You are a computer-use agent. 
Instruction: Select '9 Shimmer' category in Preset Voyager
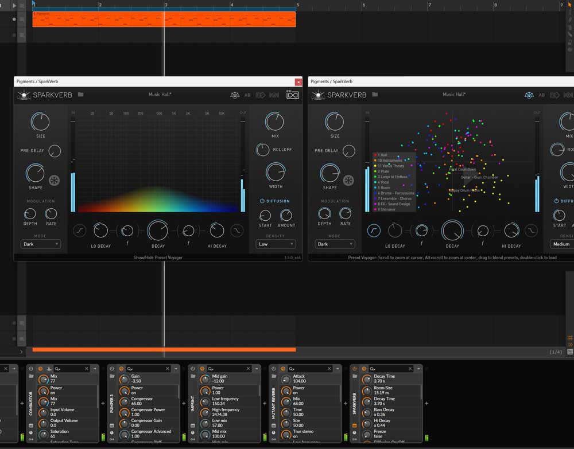click(386, 209)
